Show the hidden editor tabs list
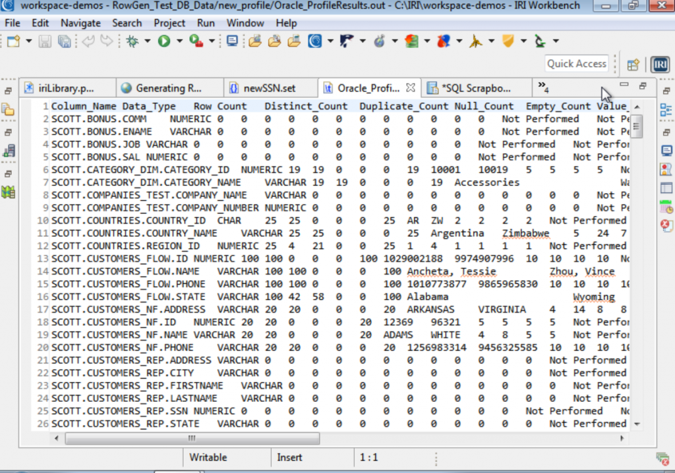The height and width of the screenshot is (473, 675). [543, 87]
